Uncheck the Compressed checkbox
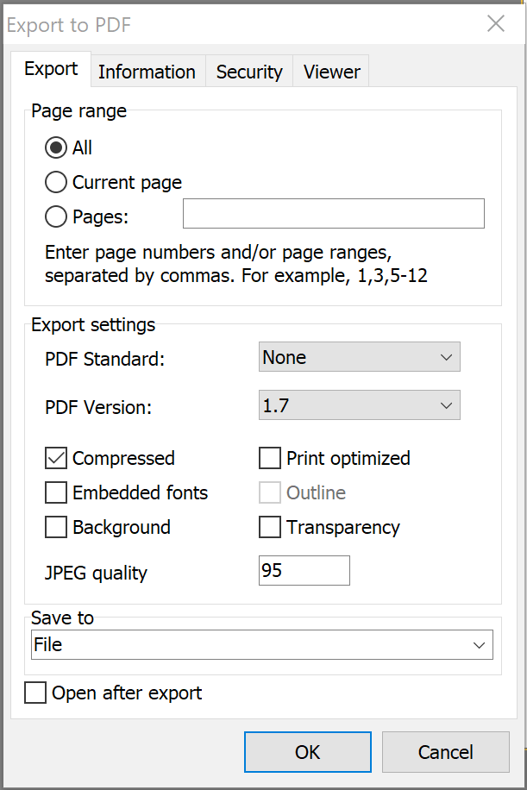The width and height of the screenshot is (527, 790). [56, 459]
